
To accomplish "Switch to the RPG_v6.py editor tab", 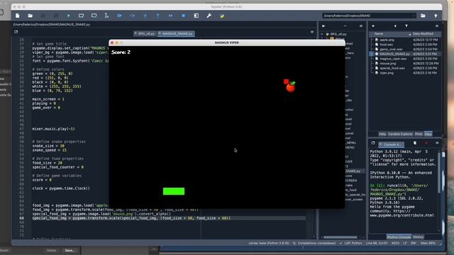I will pyautogui.click(x=145, y=33).
